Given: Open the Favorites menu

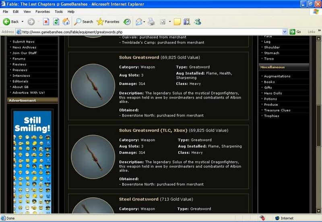Looking at the screenshot, I should tap(43, 12).
